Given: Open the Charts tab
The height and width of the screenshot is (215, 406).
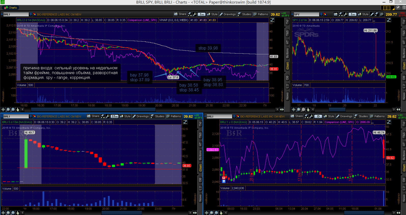Looking at the screenshot, I should tap(10, 8).
